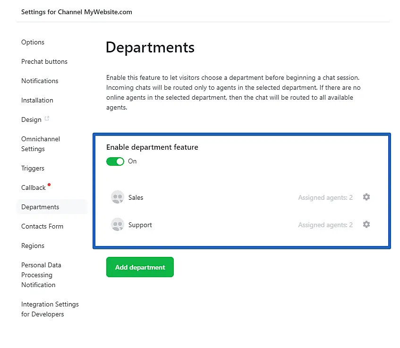Click the Support department avatar icon
The width and height of the screenshot is (400, 348).
(x=118, y=225)
